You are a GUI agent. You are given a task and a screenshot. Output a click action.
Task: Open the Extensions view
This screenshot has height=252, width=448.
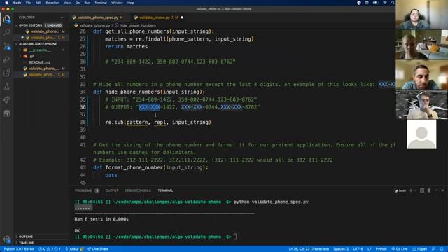click(6, 73)
